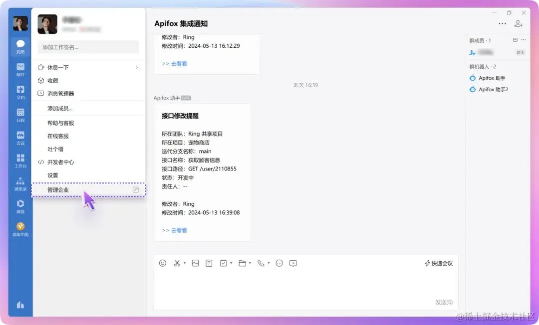Select 吐个槽 feedback entry

click(x=88, y=149)
